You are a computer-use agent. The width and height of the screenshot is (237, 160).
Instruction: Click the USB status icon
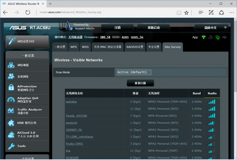pos(225,37)
